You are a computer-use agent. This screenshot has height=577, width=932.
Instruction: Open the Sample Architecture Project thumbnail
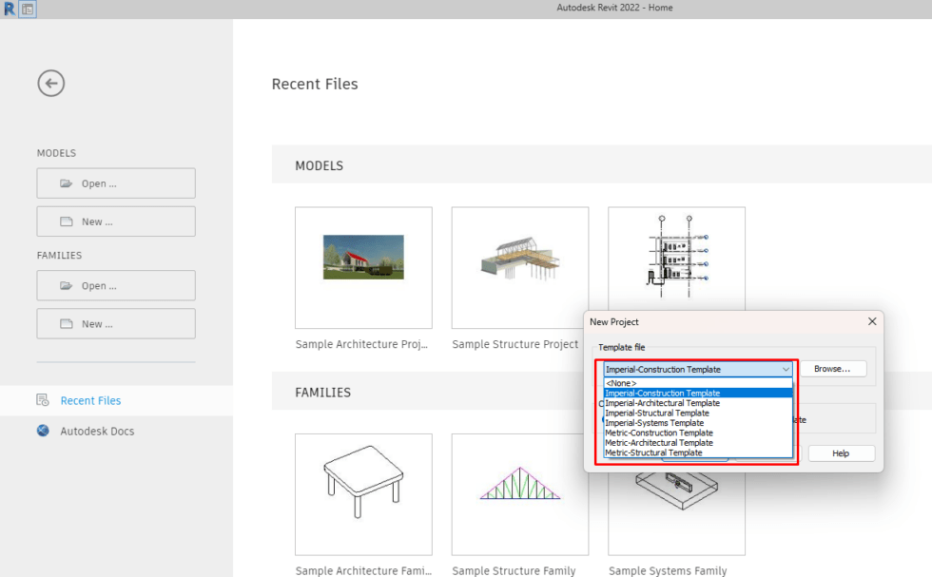point(363,267)
